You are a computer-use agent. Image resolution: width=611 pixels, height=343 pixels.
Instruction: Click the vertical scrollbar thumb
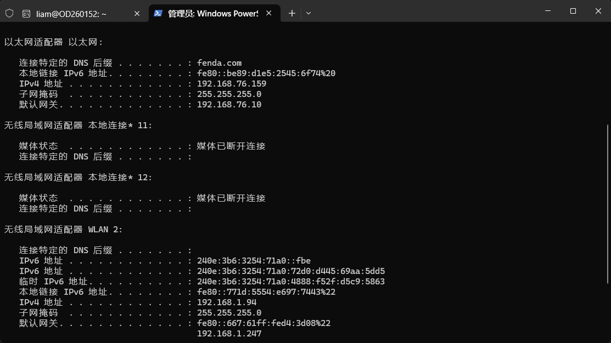point(608,204)
